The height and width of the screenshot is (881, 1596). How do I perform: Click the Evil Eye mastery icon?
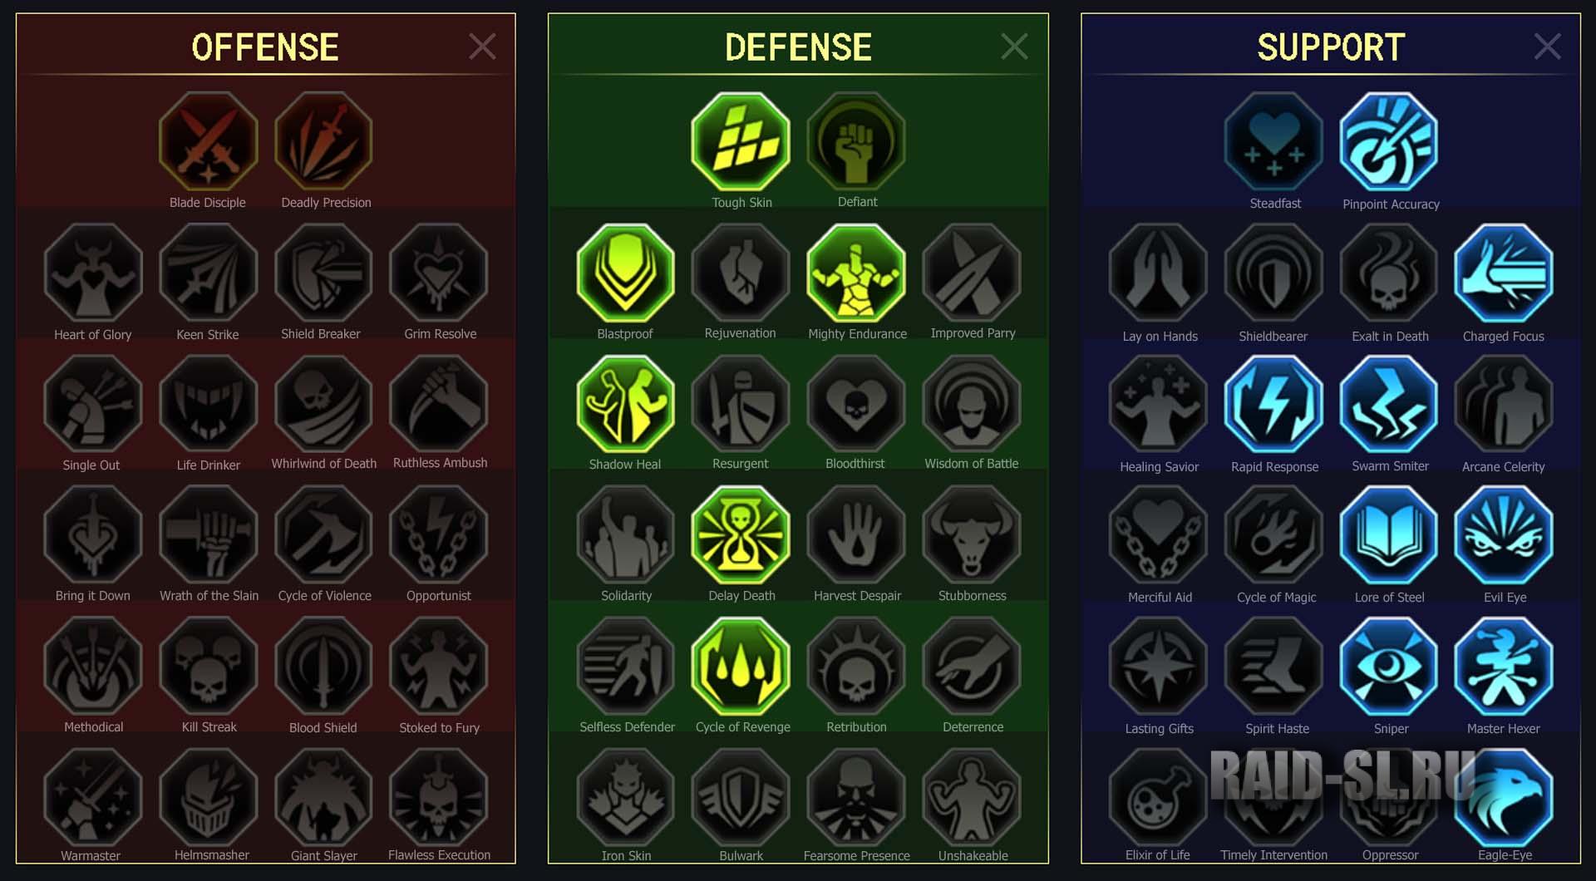(1504, 535)
